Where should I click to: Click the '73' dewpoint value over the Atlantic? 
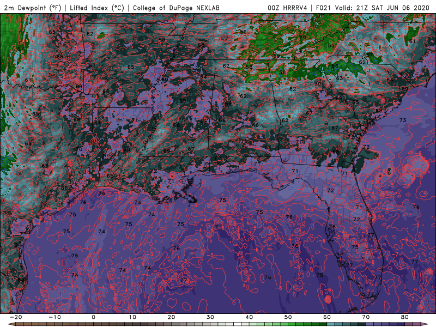tap(403, 120)
